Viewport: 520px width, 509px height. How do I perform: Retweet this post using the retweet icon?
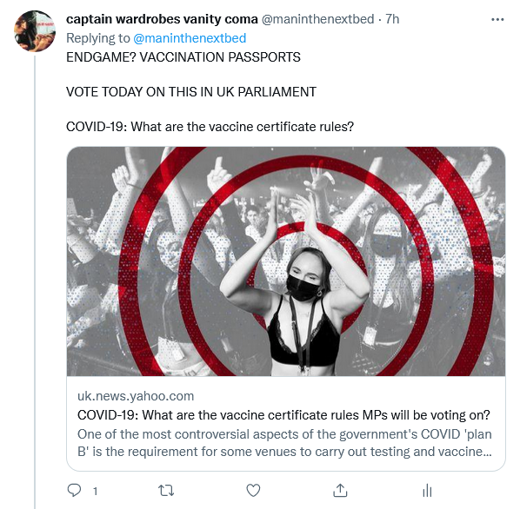pyautogui.click(x=166, y=491)
